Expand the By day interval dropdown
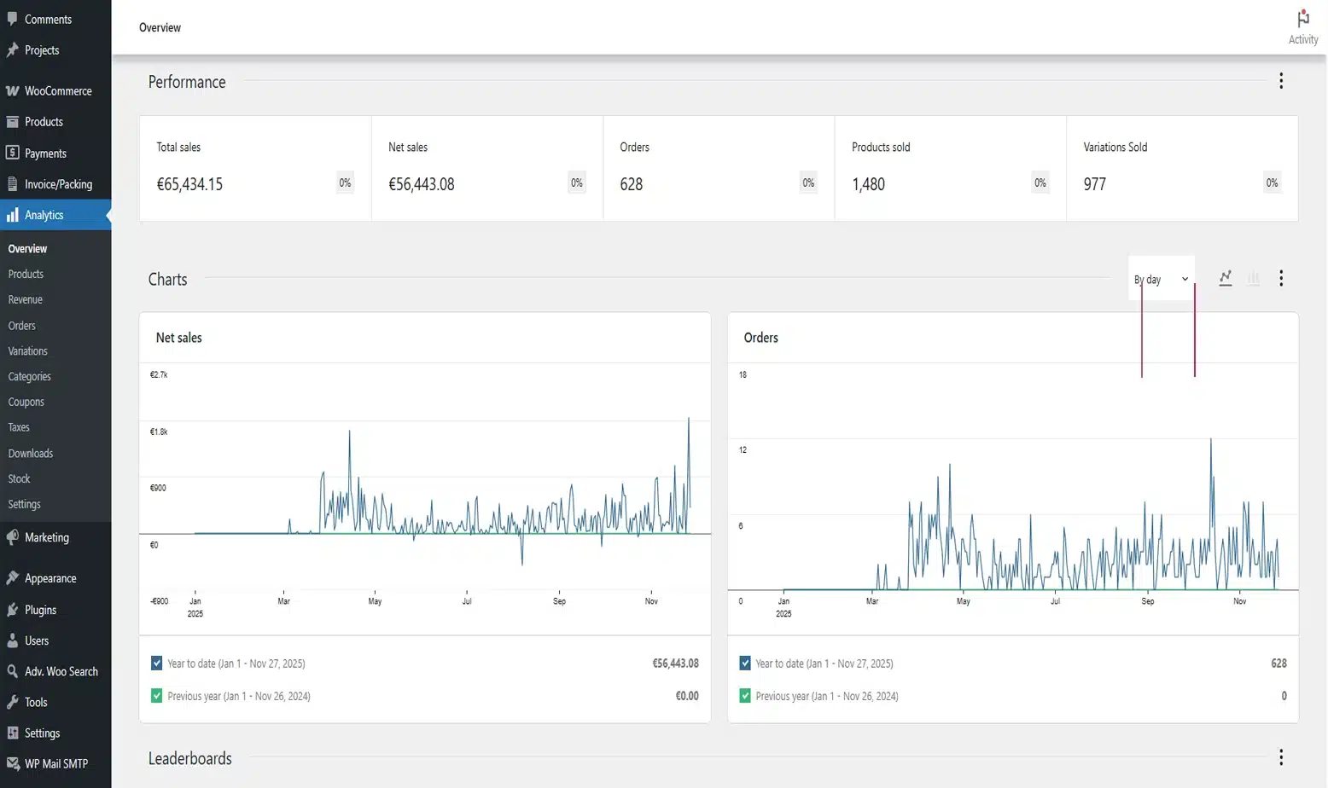The height and width of the screenshot is (788, 1328). [x=1161, y=279]
